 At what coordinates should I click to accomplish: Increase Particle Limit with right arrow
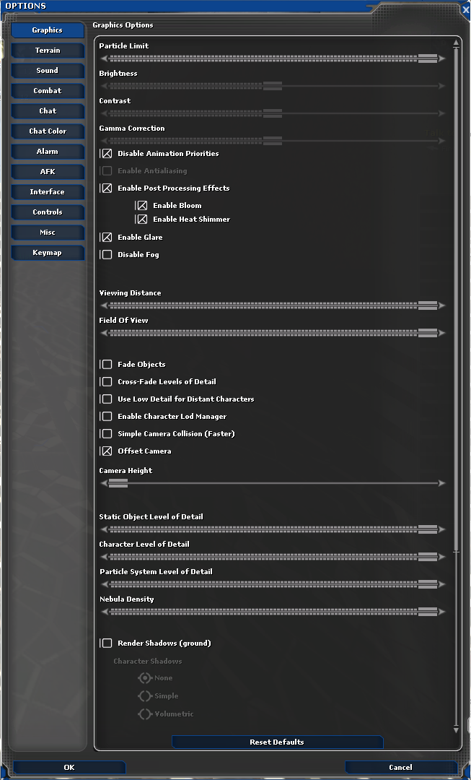441,58
